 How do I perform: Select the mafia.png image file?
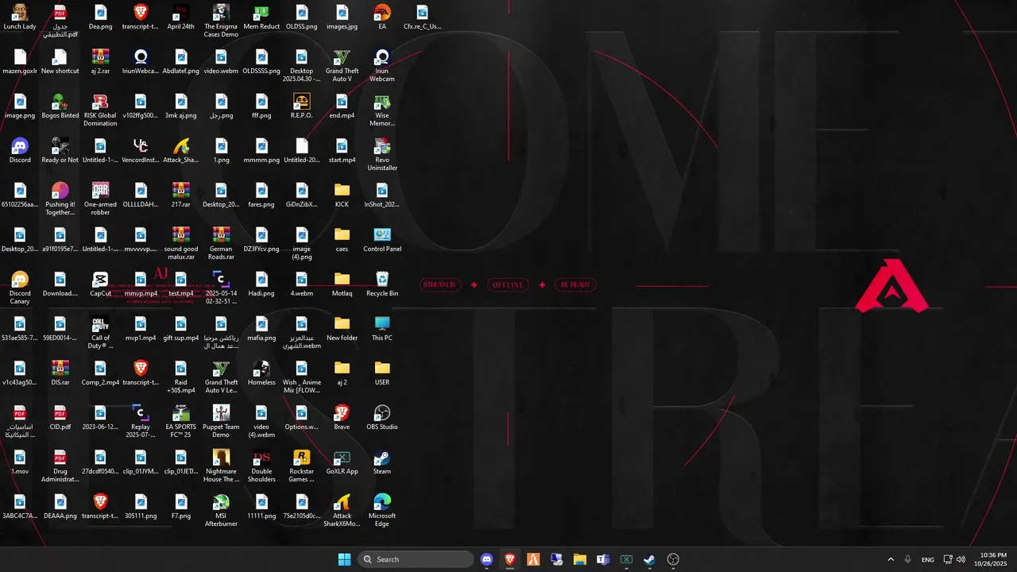tap(261, 329)
